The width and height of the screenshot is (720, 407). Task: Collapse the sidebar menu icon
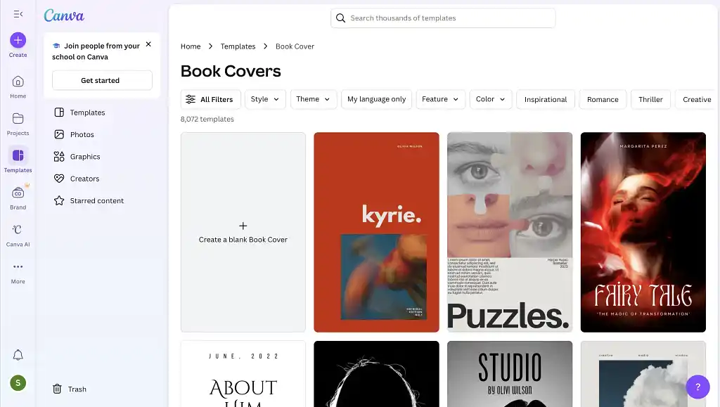18,14
